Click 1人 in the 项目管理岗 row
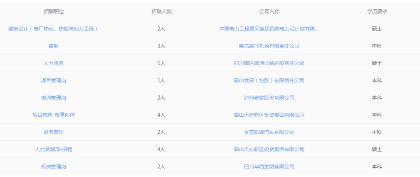Image resolution: width=420 pixels, height=177 pixels. (161, 81)
